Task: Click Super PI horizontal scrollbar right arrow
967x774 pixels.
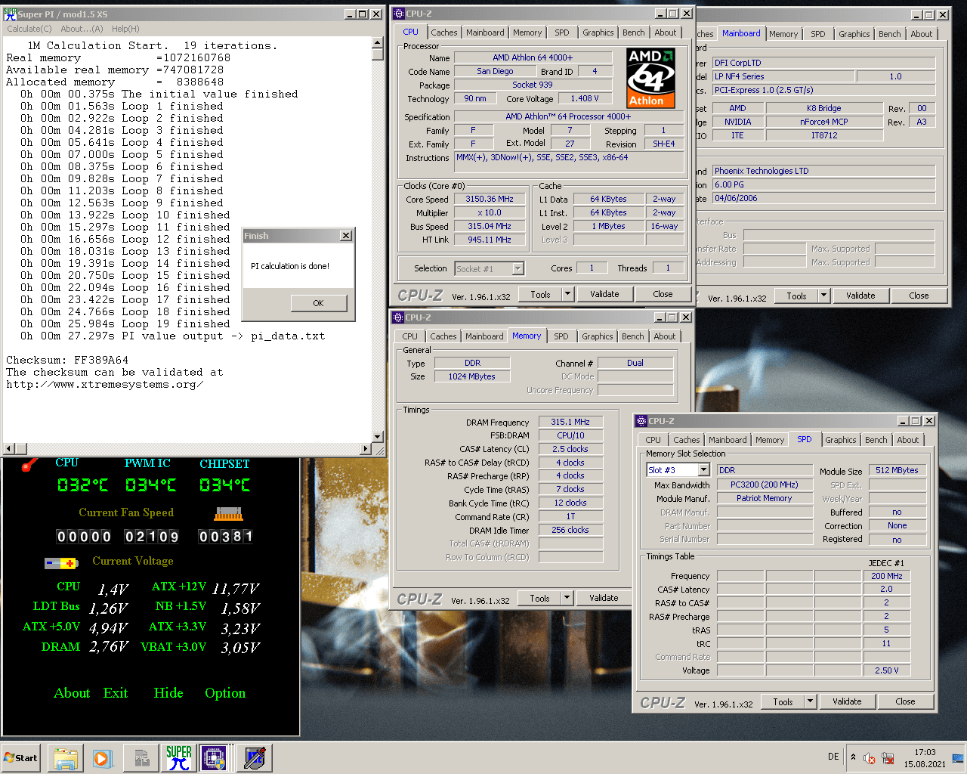Action: pos(366,448)
